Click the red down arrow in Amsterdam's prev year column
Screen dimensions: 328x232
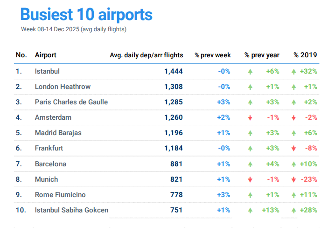pos(251,118)
